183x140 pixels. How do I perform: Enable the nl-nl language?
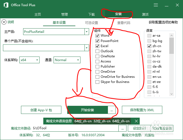tap(149, 72)
